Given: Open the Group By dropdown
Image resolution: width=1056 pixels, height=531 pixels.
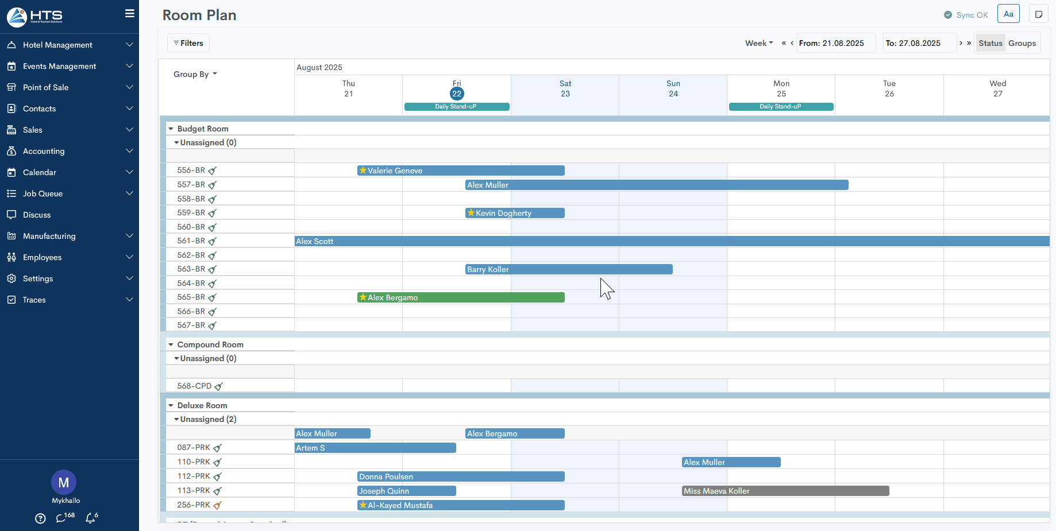Looking at the screenshot, I should coord(195,74).
